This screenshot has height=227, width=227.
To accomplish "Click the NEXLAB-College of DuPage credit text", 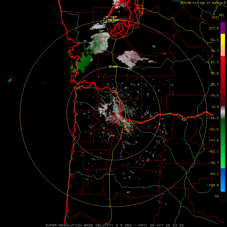I will click(x=204, y=3).
